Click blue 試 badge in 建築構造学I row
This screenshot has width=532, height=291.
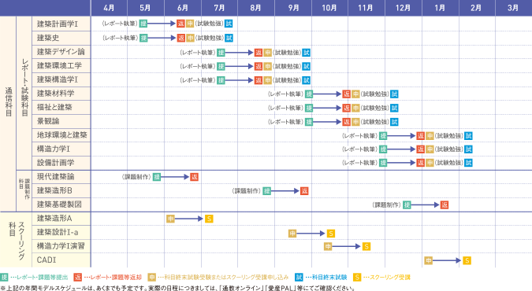click(307, 80)
